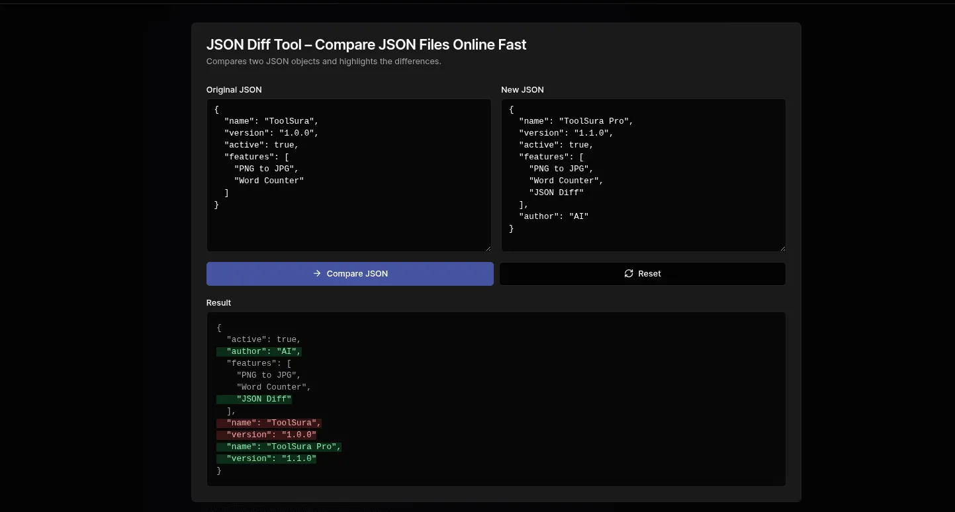Click the refresh icon on the Reset button
This screenshot has height=512, width=955.
(x=629, y=273)
